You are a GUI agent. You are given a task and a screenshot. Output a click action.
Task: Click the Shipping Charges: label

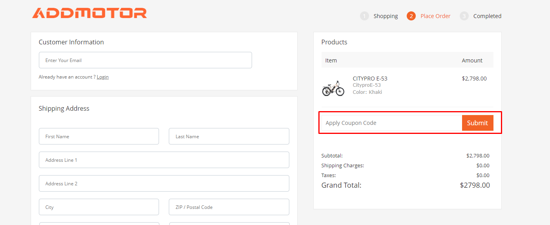(x=343, y=165)
